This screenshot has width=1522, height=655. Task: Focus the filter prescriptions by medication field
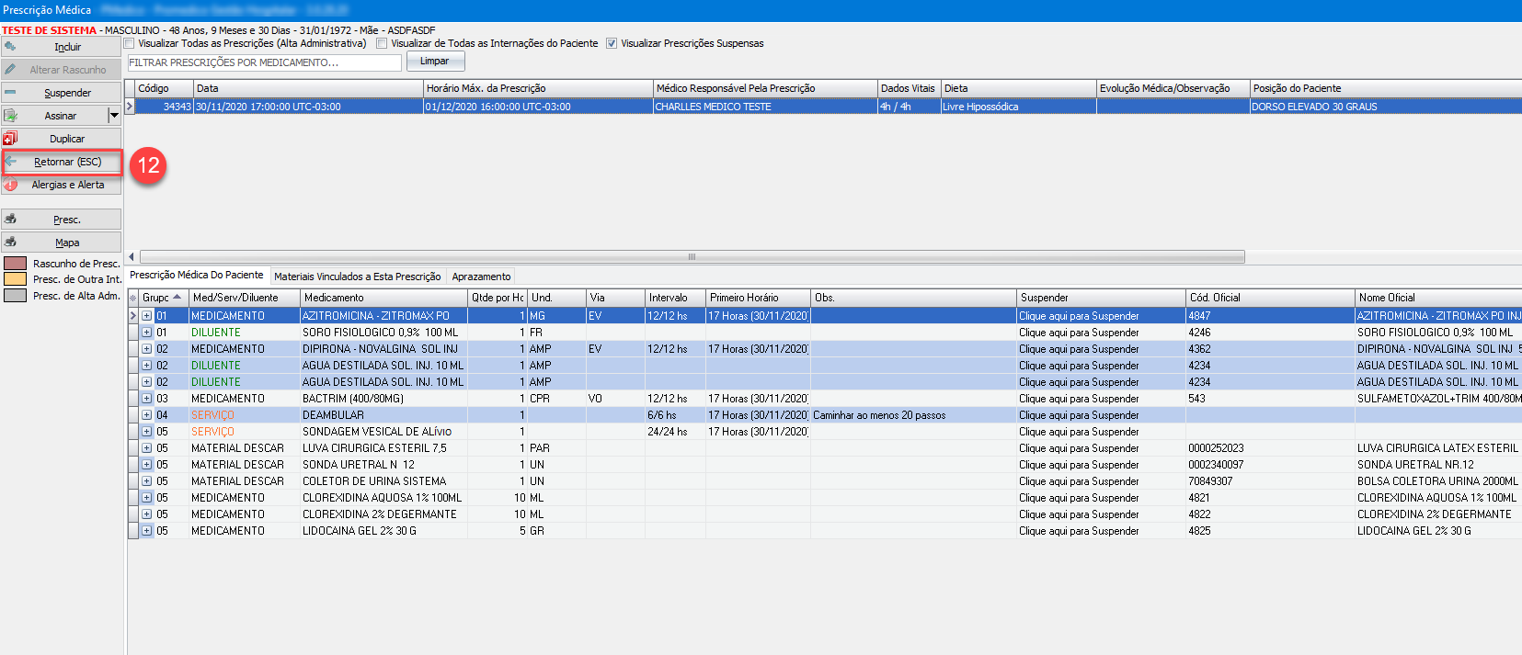[264, 62]
